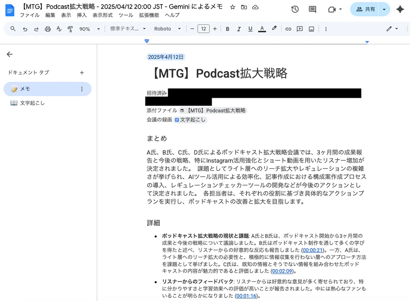Click the font size field
410x301 pixels.
[x=204, y=29]
